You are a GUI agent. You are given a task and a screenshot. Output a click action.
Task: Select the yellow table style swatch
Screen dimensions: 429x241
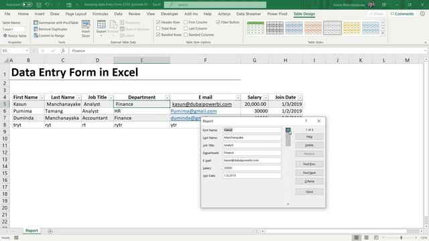click(x=351, y=27)
